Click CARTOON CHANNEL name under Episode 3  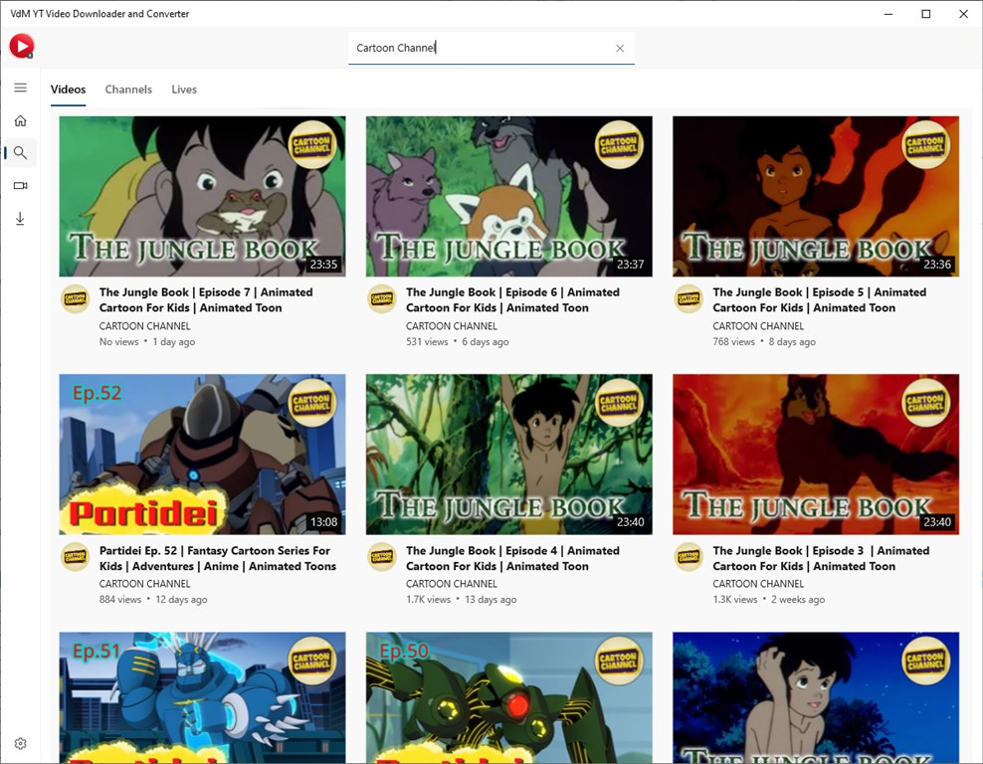pos(758,584)
